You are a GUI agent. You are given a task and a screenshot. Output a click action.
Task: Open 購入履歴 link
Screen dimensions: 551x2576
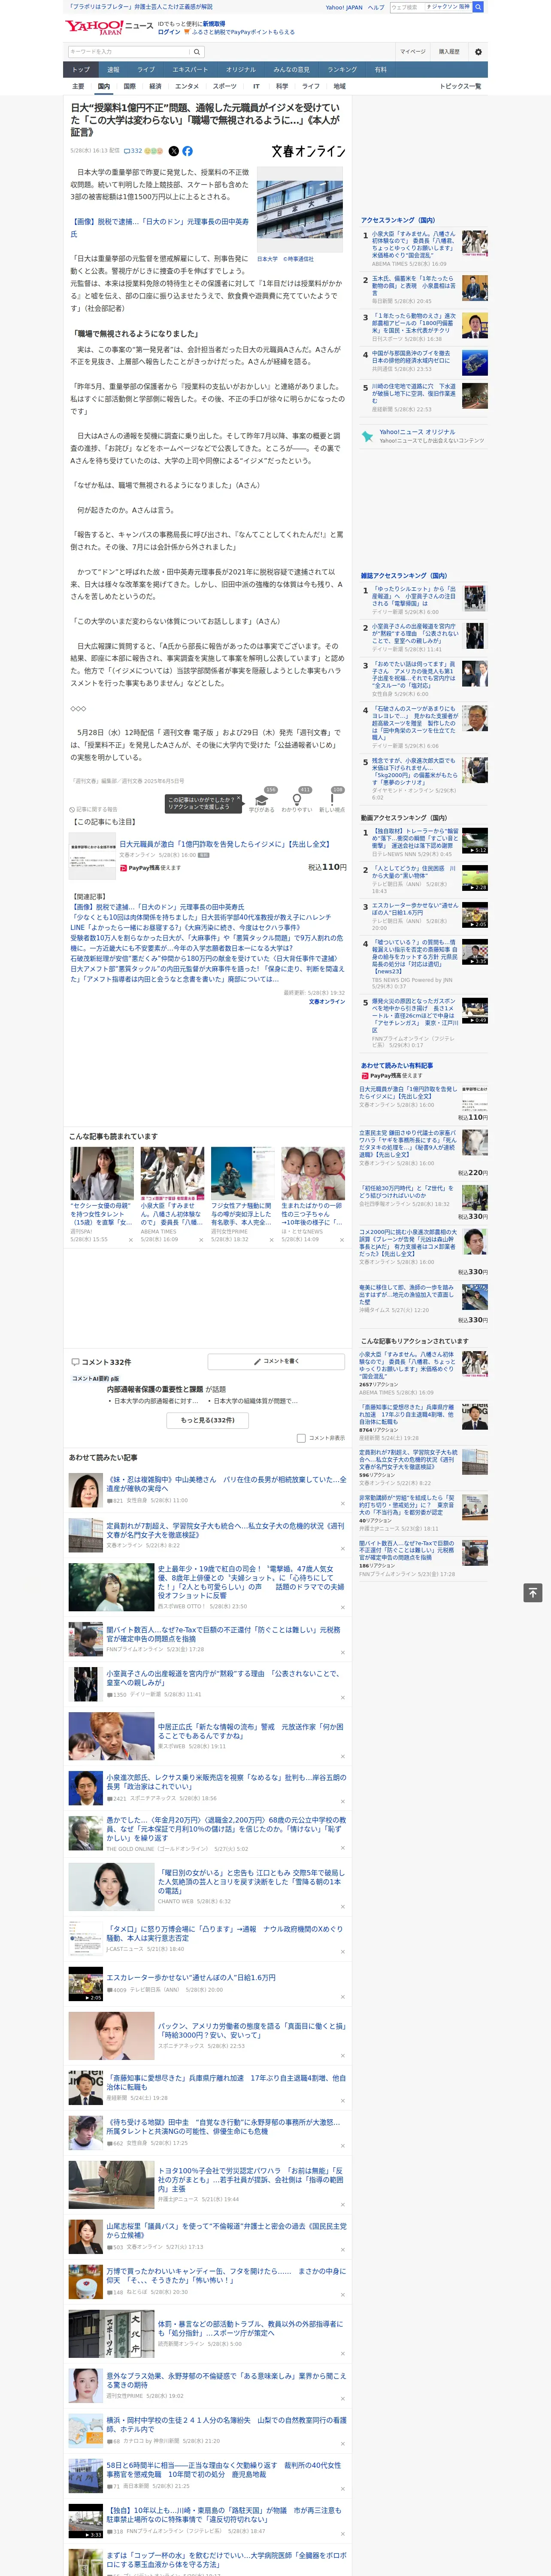pos(449,51)
